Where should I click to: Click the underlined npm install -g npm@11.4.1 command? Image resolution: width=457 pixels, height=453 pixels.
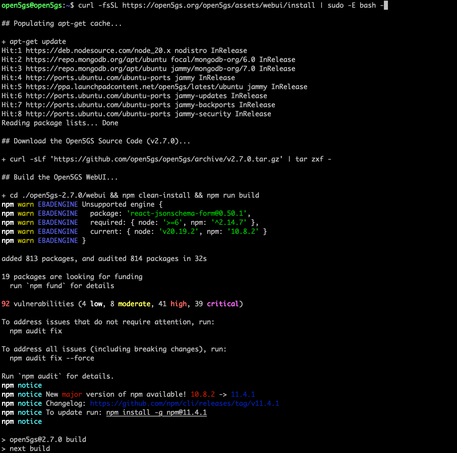point(156,412)
